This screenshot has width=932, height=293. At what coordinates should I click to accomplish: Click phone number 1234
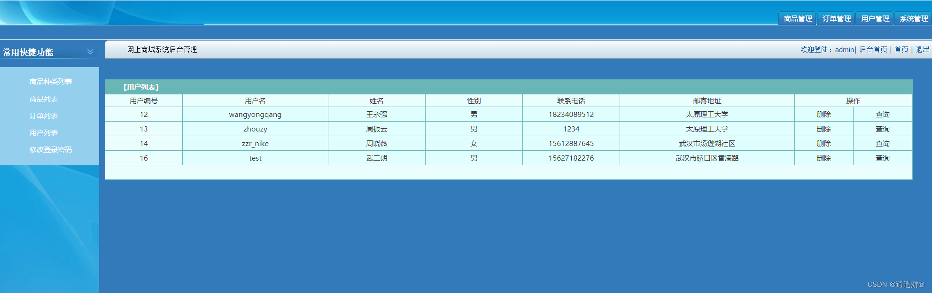pos(571,129)
